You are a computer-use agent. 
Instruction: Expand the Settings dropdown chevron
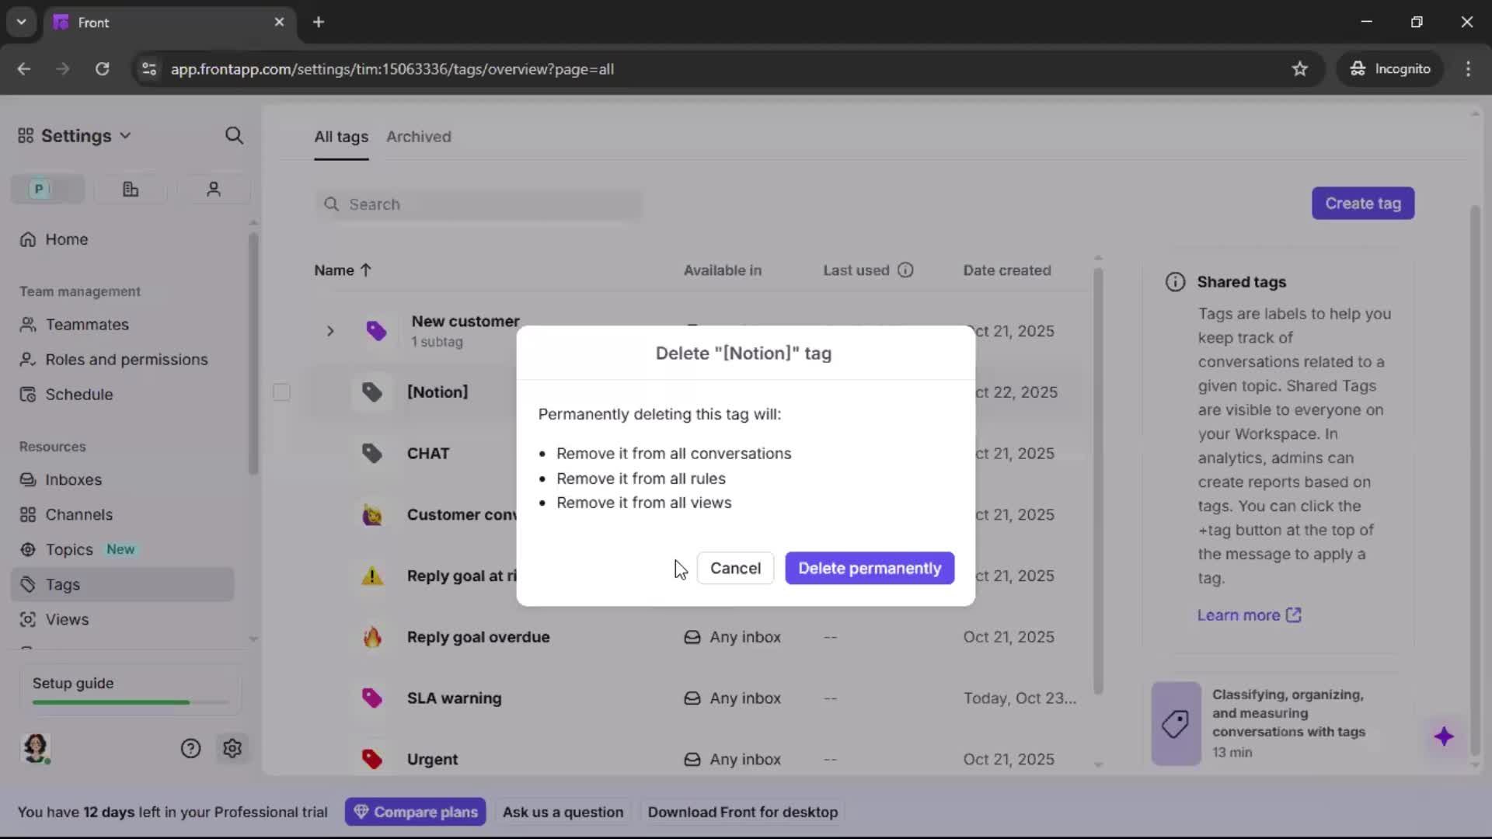pyautogui.click(x=126, y=135)
